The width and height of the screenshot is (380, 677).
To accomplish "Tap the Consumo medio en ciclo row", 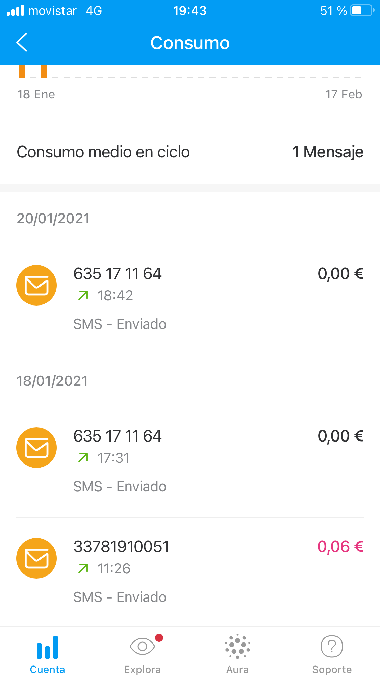I will (x=103, y=152).
